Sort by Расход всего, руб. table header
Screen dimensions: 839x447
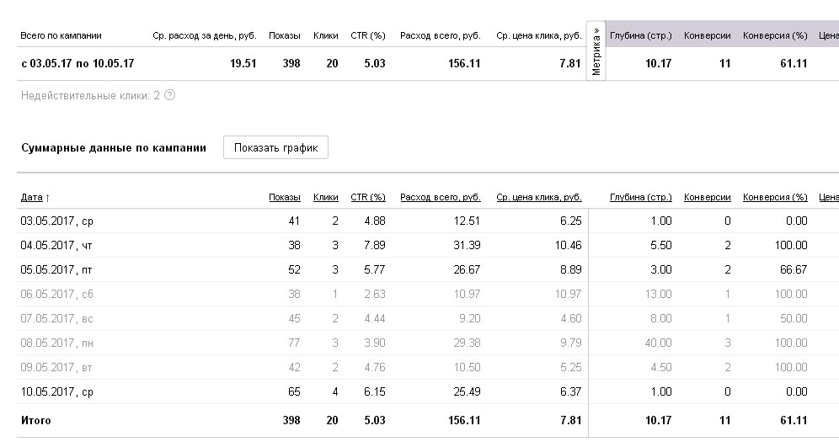pos(440,198)
